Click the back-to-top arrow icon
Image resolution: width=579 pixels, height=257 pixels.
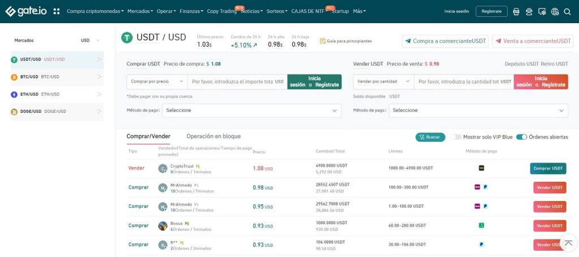(568, 243)
